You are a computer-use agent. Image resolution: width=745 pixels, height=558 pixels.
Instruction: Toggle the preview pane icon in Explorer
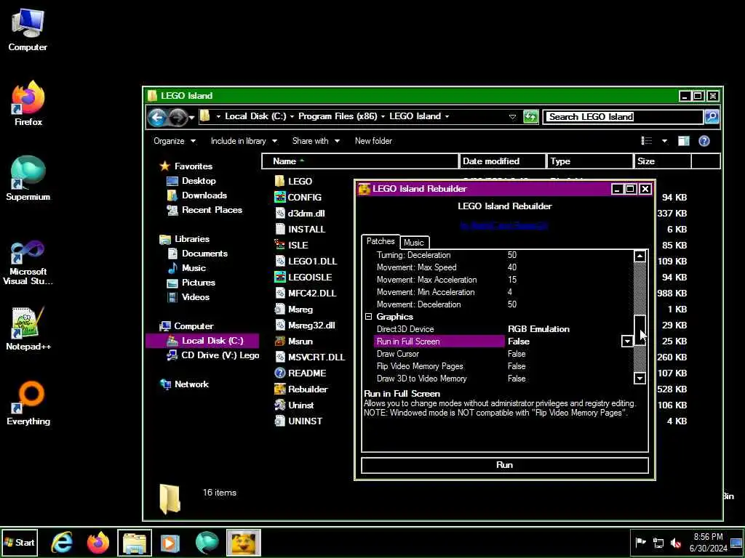[x=684, y=140]
